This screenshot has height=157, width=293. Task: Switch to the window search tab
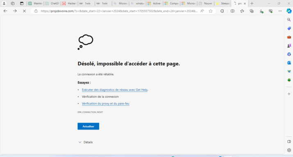(138, 3)
